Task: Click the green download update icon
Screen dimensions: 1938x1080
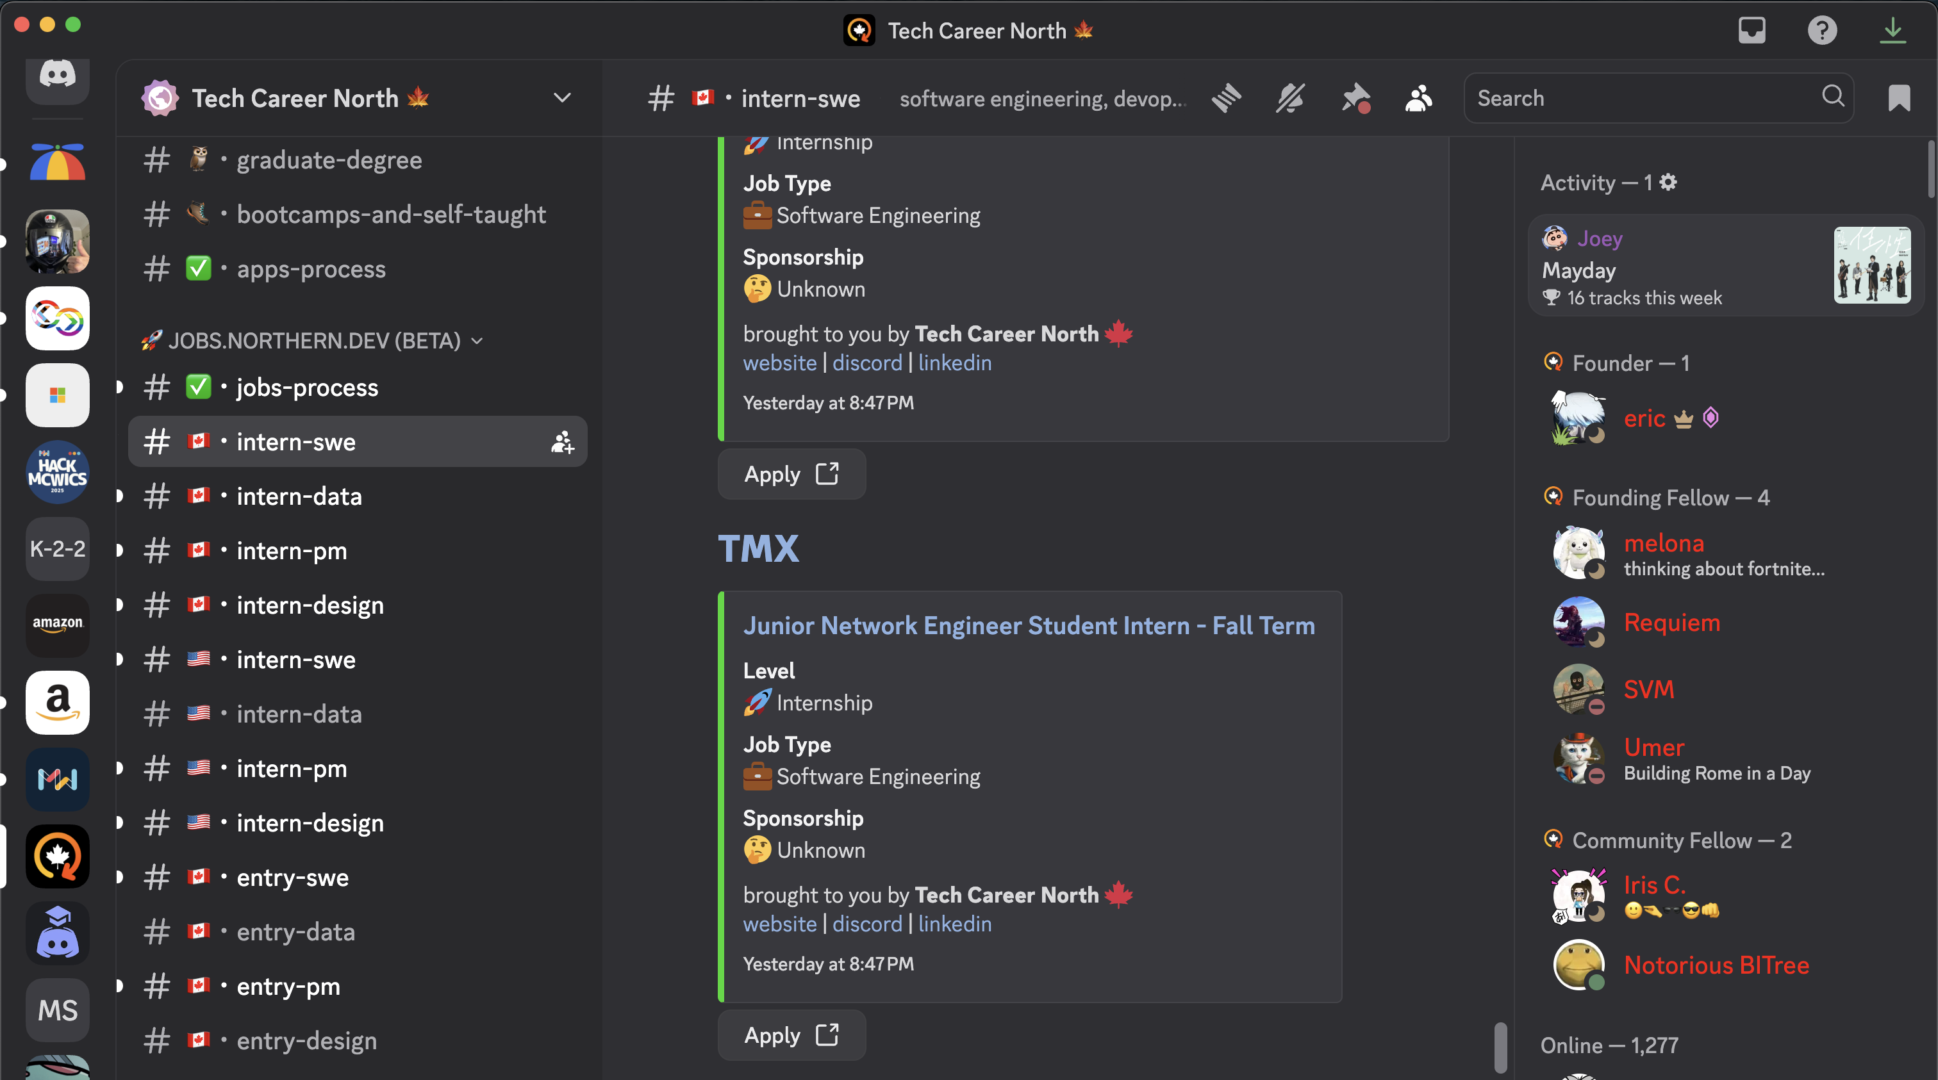Action: click(x=1893, y=31)
